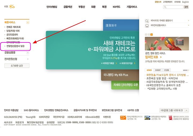
Task: Click the 은행소개 top link
Action: pos(158,2)
